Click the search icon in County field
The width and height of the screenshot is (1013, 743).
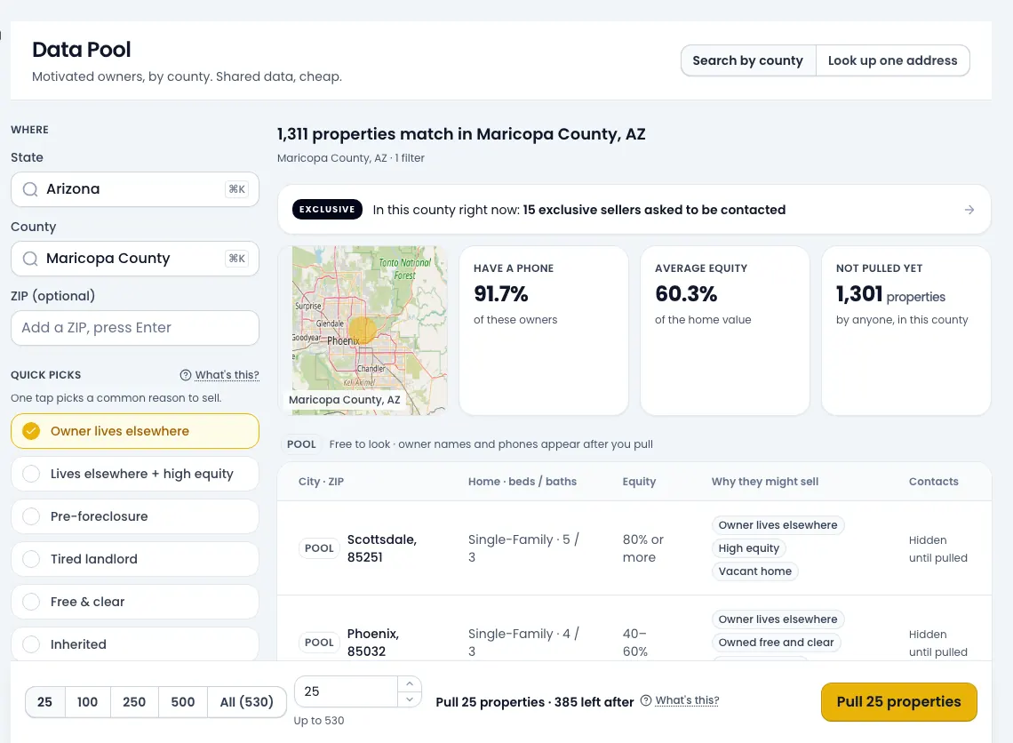29,259
